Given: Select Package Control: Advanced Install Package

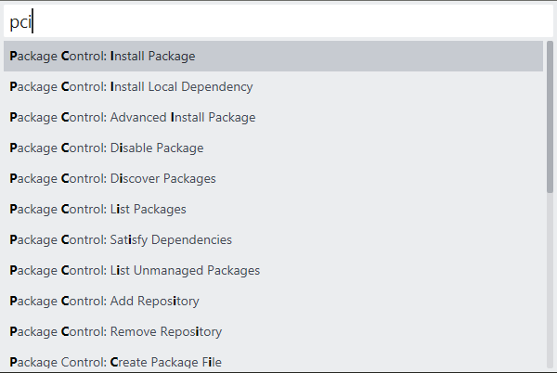Looking at the screenshot, I should (273, 117).
